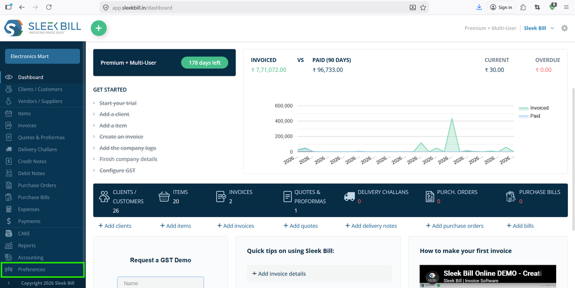Click the CAKE sidebar icon
The height and width of the screenshot is (288, 575).
click(9, 233)
